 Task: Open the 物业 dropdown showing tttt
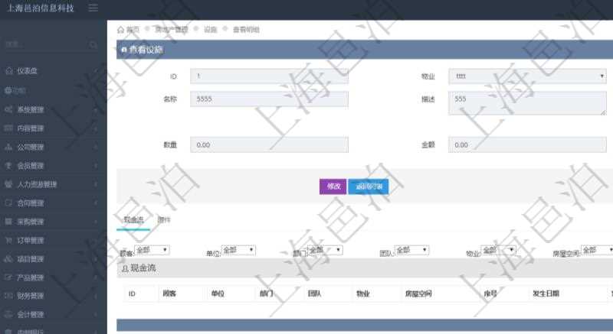(527, 76)
